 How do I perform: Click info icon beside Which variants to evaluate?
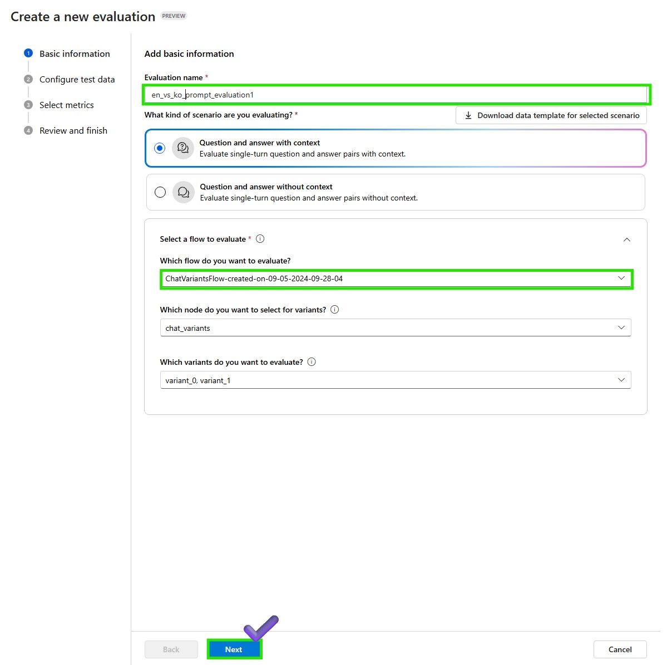pos(312,362)
